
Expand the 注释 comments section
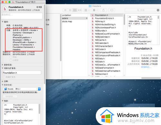[x=3, y=81]
